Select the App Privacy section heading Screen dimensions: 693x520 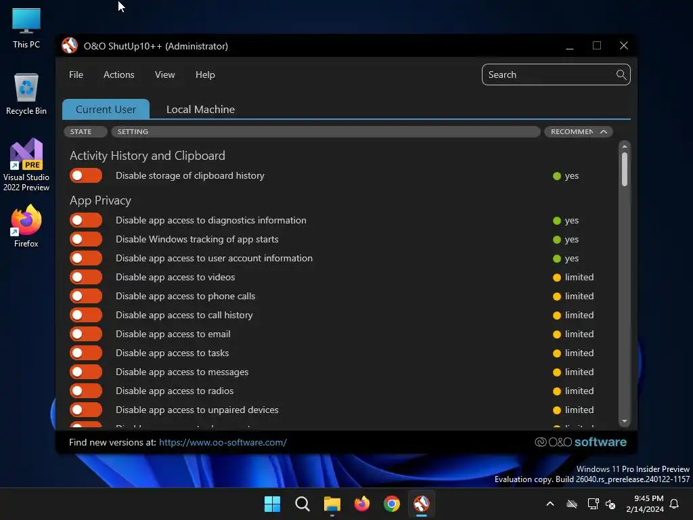coord(100,200)
